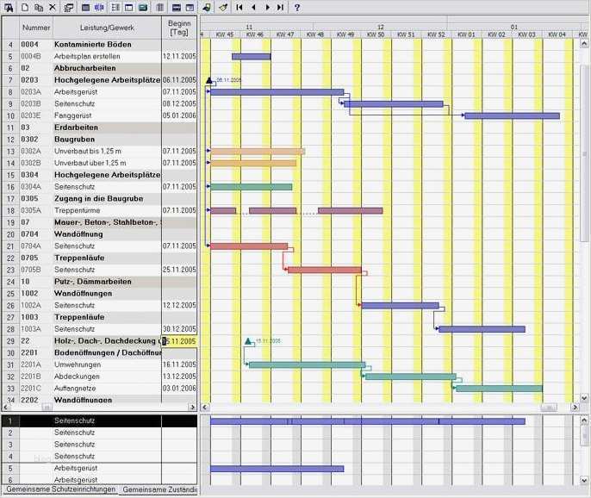Jump to first with skip-back icon

pyautogui.click(x=239, y=7)
